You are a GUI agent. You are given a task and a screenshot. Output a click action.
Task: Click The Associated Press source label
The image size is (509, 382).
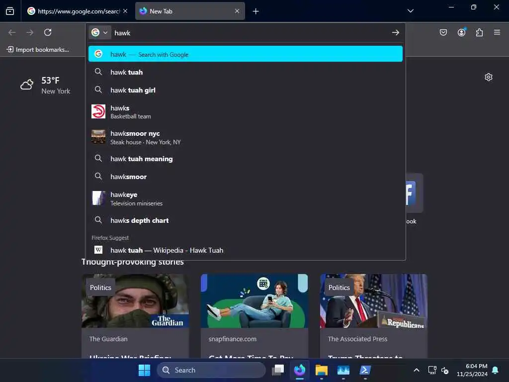coord(357,339)
